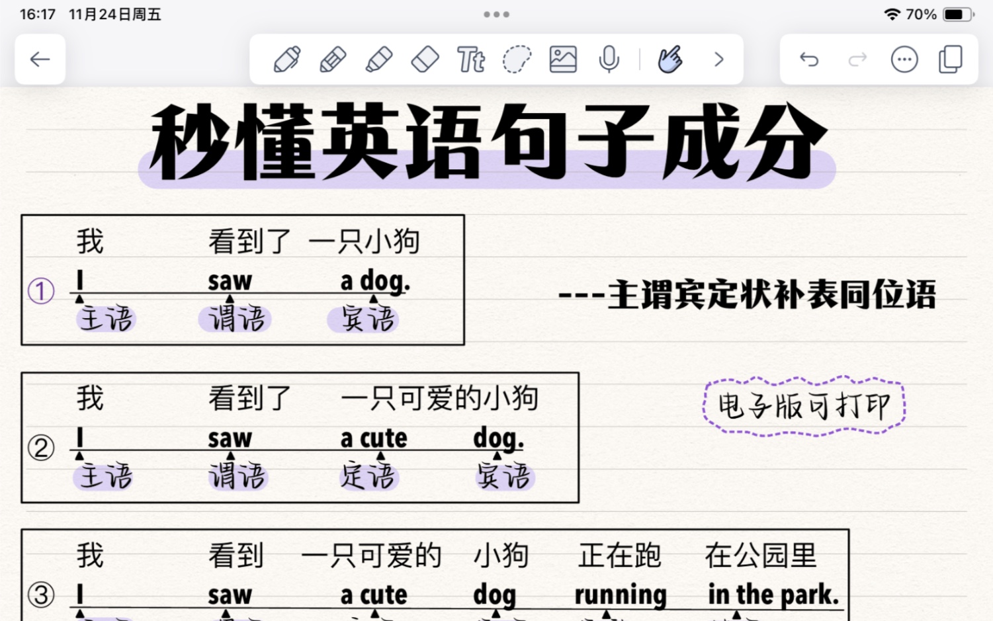Tap the word 'running' in sentence three
Viewport: 993px width, 621px height.
point(621,595)
